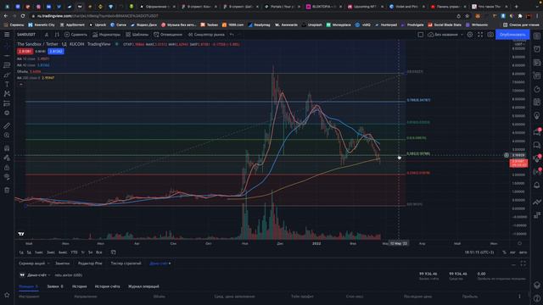Image resolution: width=543 pixels, height=305 pixels.
Task: Select the Text annotation tool
Action: (7, 85)
